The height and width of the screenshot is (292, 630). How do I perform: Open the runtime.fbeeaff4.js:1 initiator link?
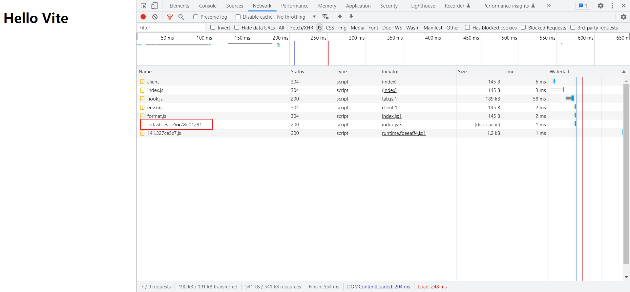(404, 133)
